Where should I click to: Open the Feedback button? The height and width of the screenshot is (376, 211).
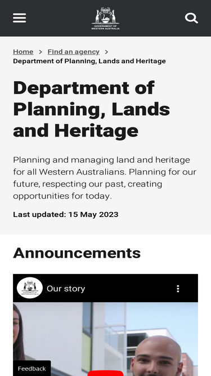tap(32, 368)
